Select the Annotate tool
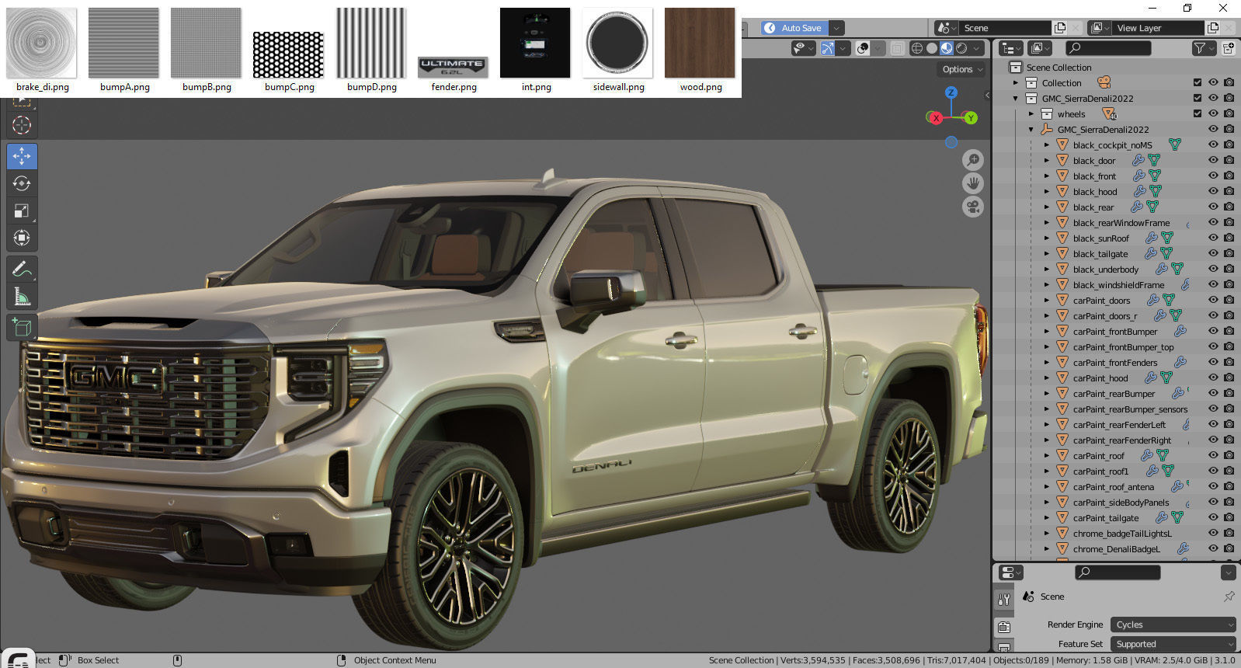Viewport: 1241px width, 668px height. click(22, 270)
